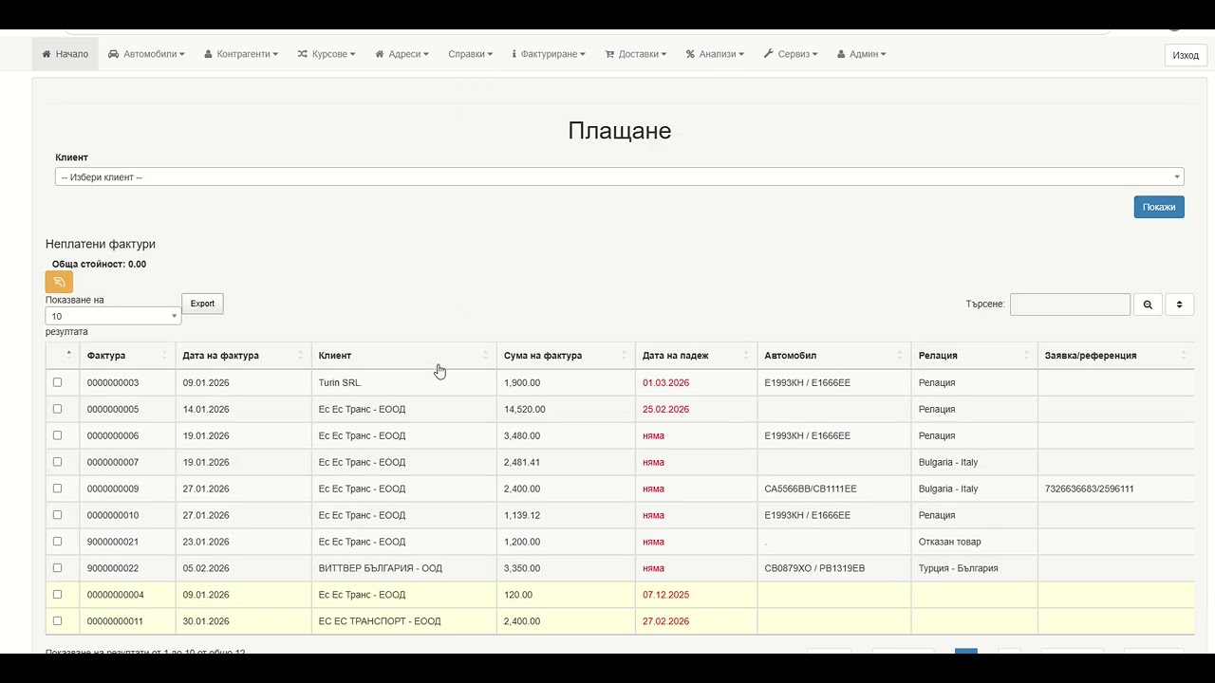1215x683 pixels.
Task: Click amount 14,520.00
Action: click(525, 410)
